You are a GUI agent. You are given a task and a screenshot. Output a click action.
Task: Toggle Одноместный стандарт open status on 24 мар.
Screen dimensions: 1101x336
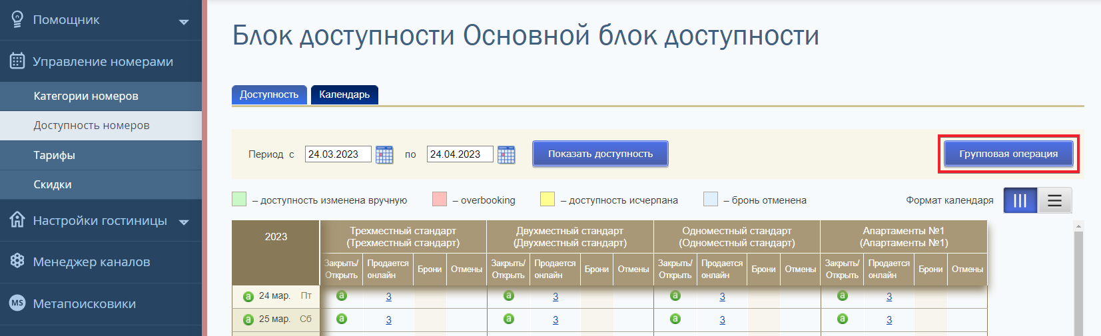675,295
